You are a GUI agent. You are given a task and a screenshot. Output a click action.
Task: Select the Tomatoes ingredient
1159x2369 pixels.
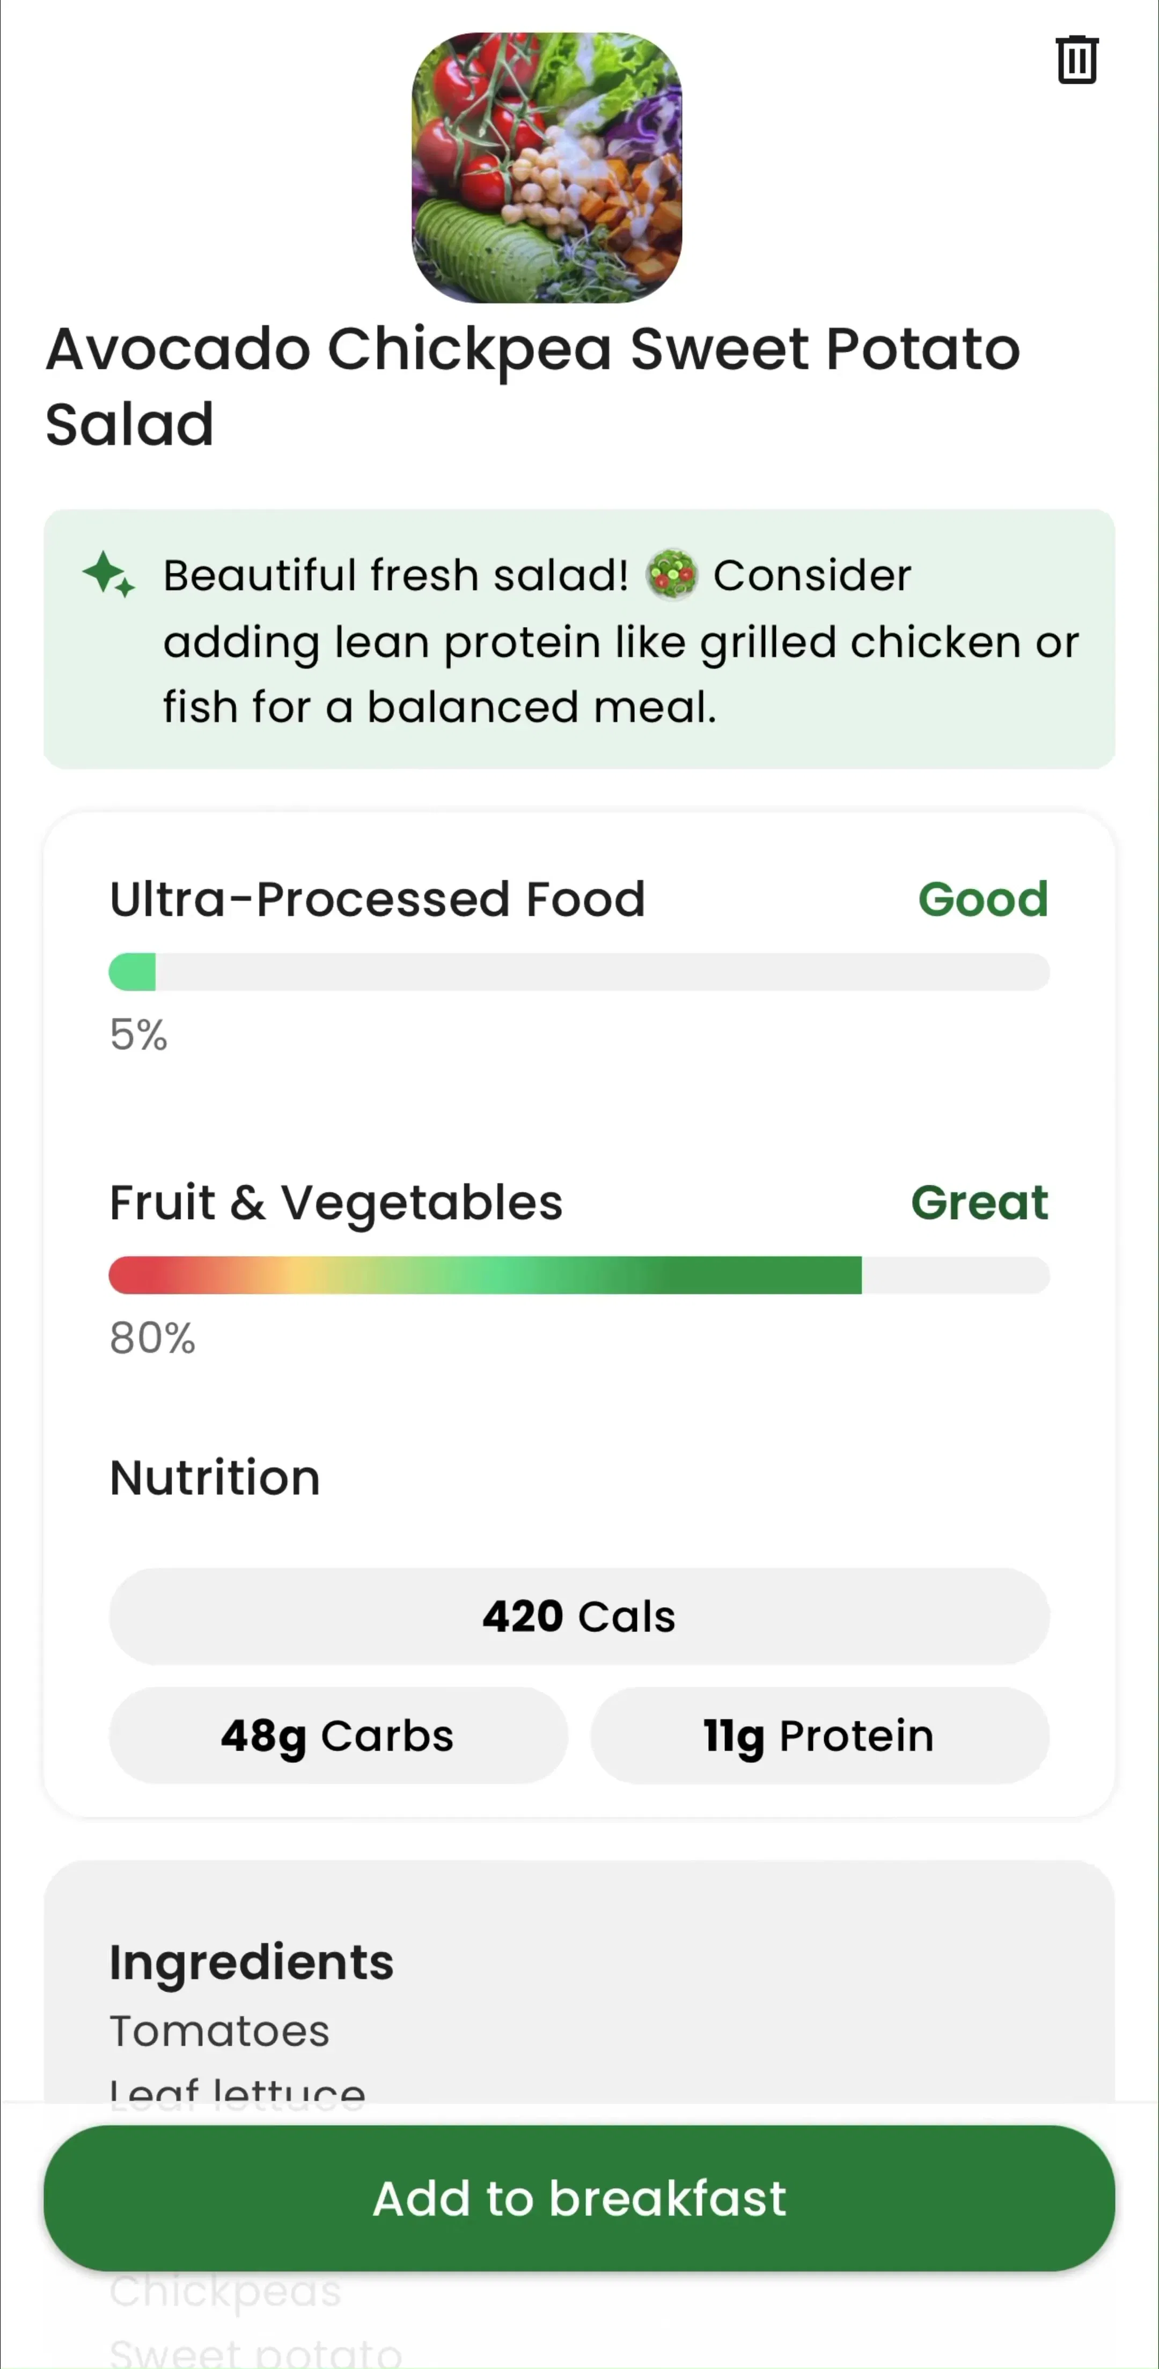tap(219, 2031)
